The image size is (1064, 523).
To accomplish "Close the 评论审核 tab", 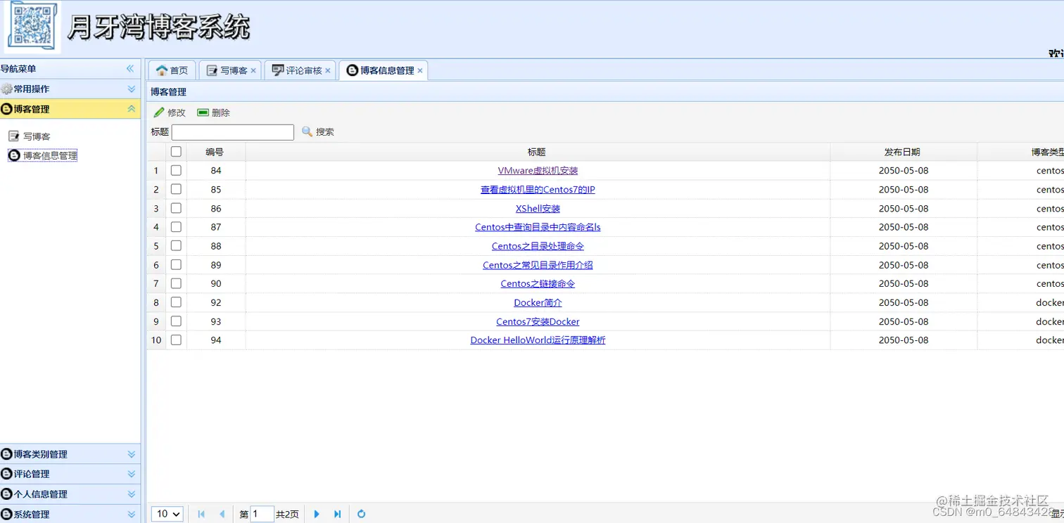I will (328, 70).
